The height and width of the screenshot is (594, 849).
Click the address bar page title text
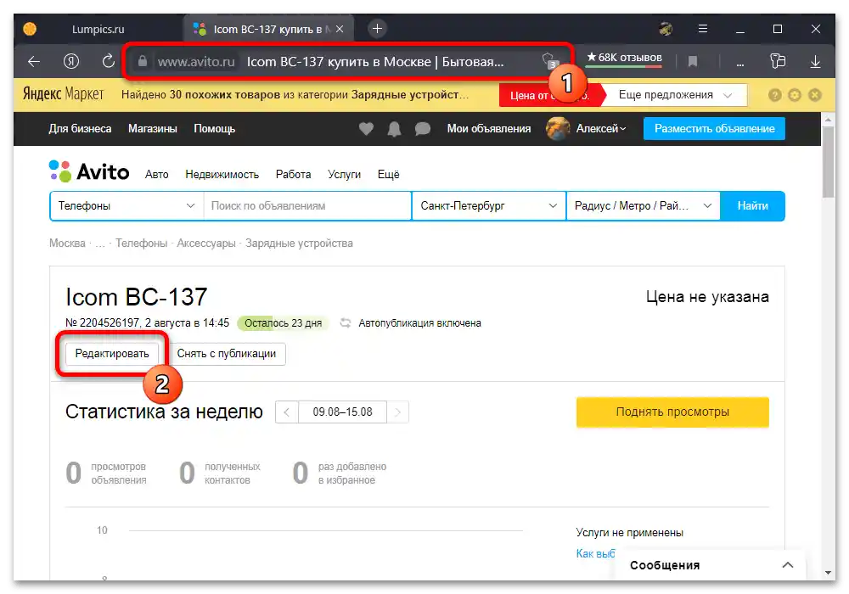click(x=375, y=62)
